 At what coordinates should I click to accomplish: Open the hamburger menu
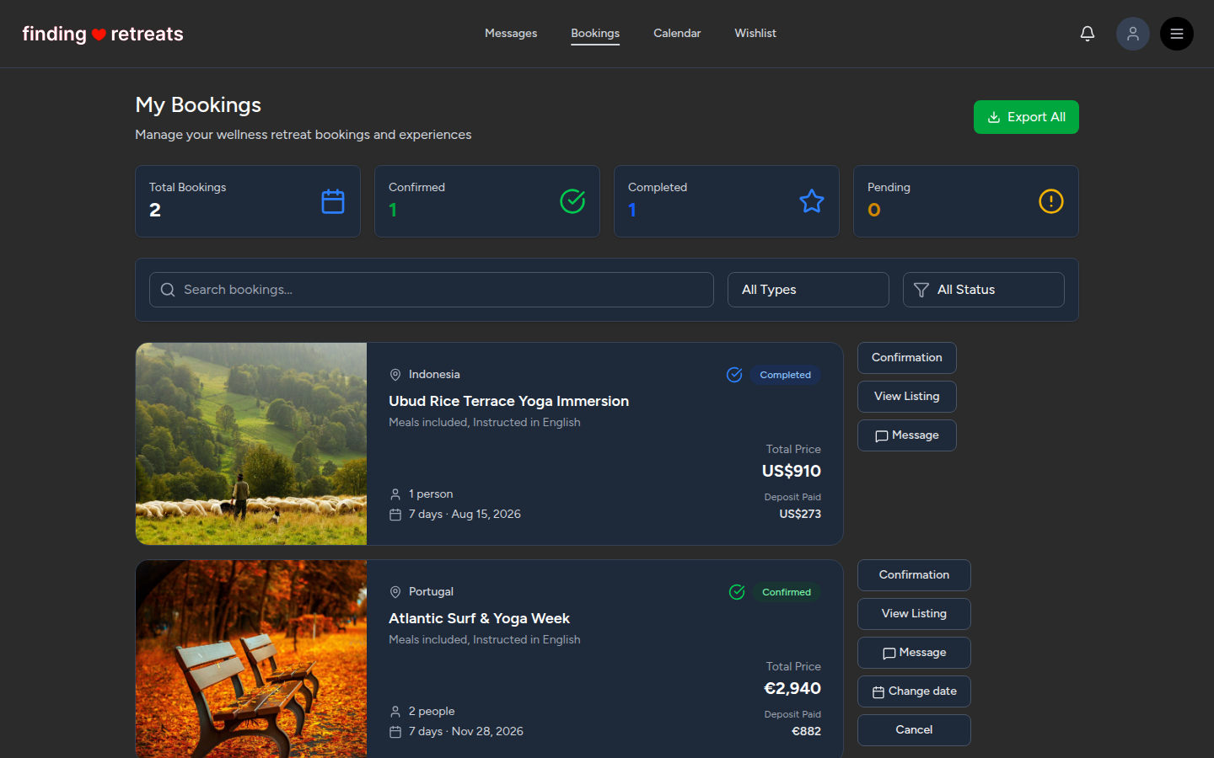[x=1177, y=34]
